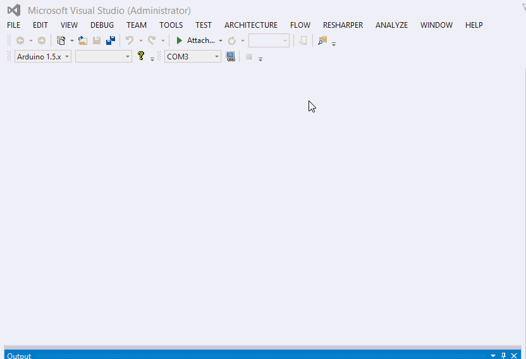526x359 pixels.
Task: Close the Output panel
Action: [x=515, y=355]
